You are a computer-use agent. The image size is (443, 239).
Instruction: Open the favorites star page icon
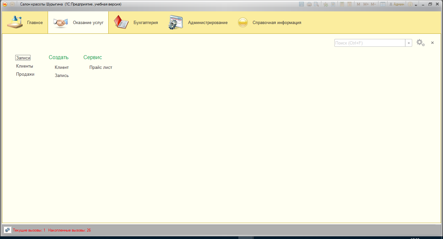(333, 4)
